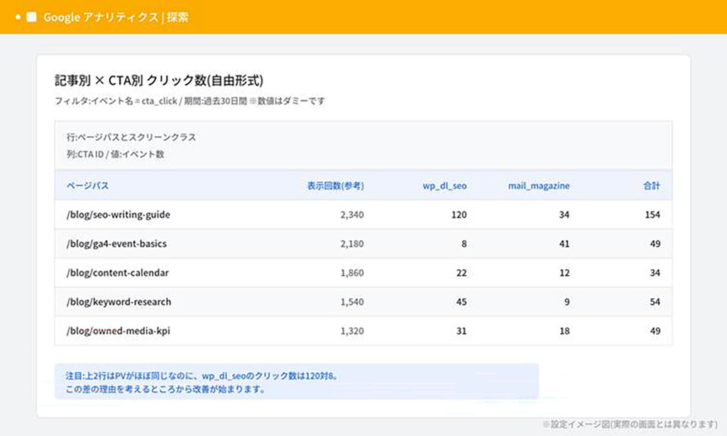Click the ※設定イメージ図 footnote text
The image size is (727, 436).
point(630,425)
